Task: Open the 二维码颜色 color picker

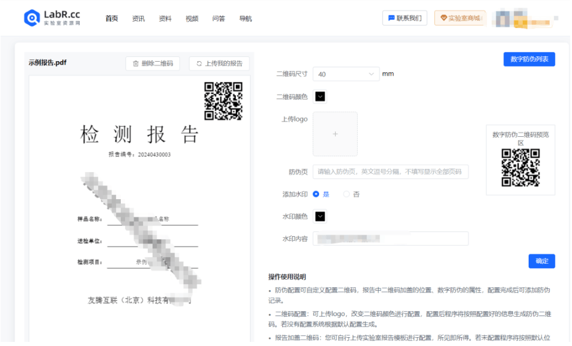Action: (x=320, y=97)
